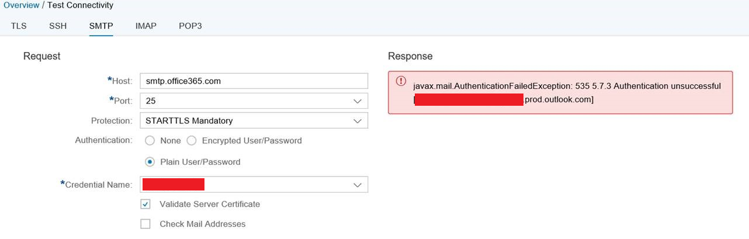Image resolution: width=749 pixels, height=239 pixels.
Task: Click the Host input field
Action: pyautogui.click(x=254, y=81)
